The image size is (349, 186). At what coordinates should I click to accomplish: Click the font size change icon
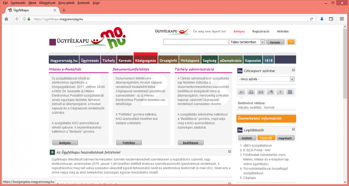241,92
